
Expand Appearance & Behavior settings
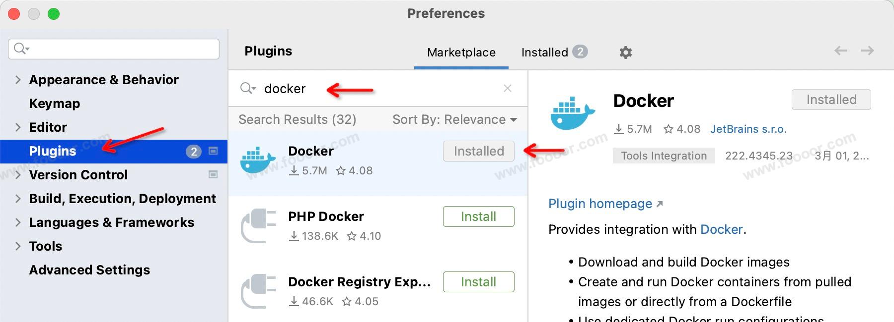coord(18,80)
